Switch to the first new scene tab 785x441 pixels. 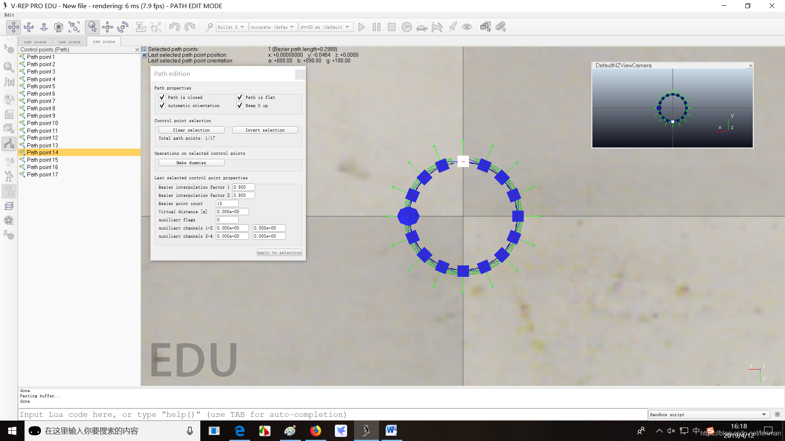35,42
